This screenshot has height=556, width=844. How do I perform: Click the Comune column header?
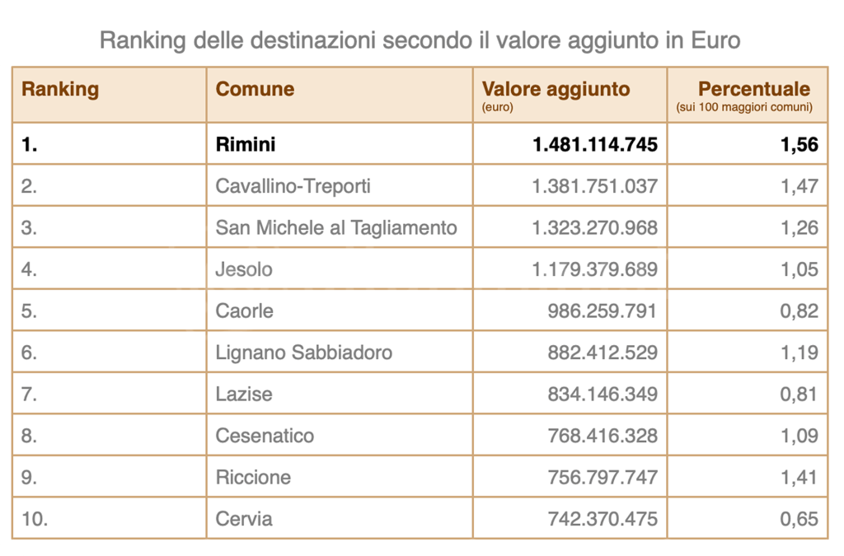[255, 90]
